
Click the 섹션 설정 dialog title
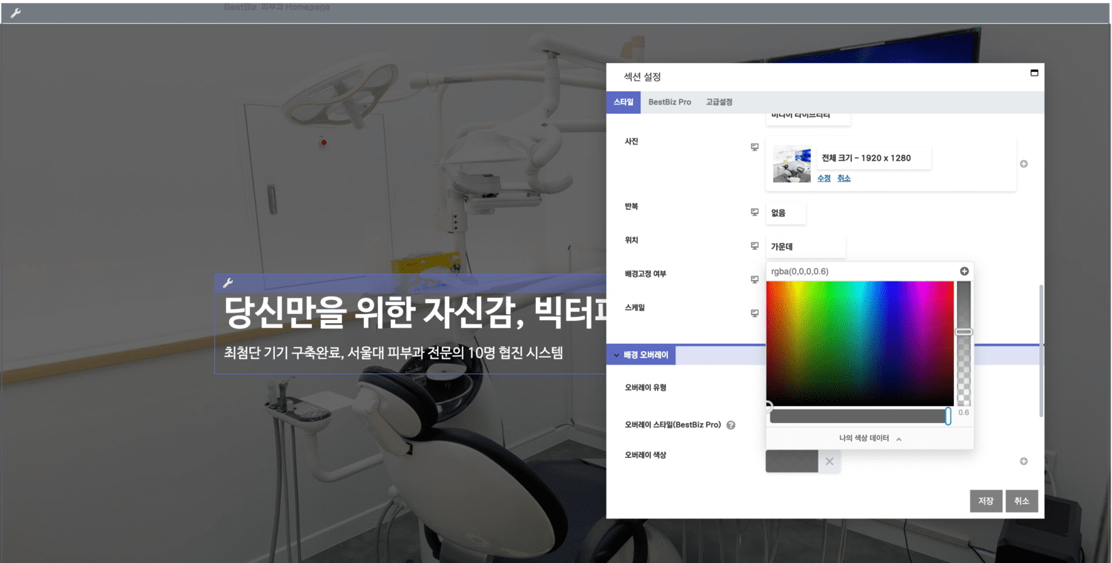point(642,77)
